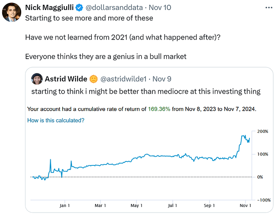This screenshot has width=275, height=217.
Task: Click the @astridwilde1 handle
Action: tap(123, 79)
